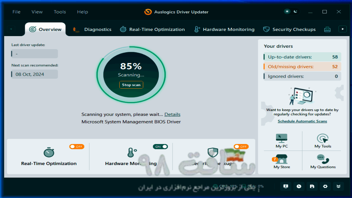This screenshot has height=198, width=352.
Task: Click the partially hidden tab with toolbox icon
Action: tap(327, 30)
